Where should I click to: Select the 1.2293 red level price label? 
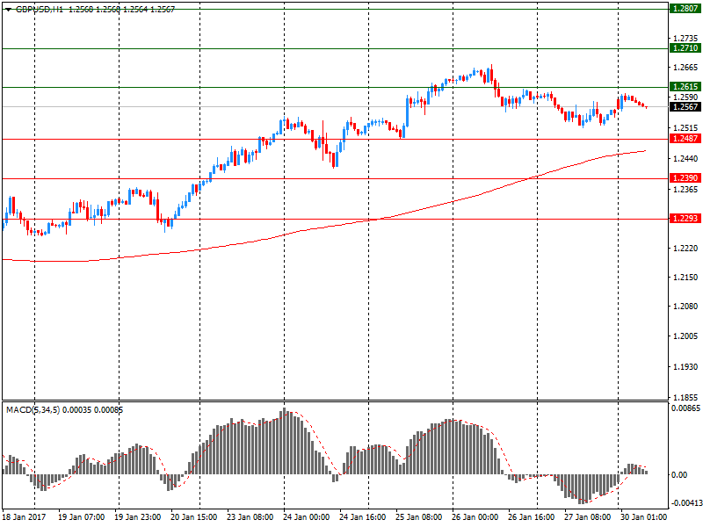click(685, 218)
